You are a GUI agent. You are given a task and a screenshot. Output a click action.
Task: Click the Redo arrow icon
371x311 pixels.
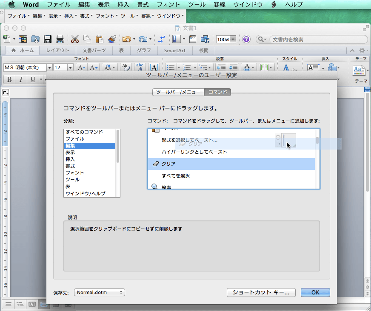click(143, 39)
